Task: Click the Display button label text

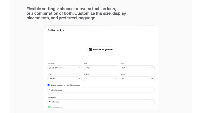Action: point(58,107)
